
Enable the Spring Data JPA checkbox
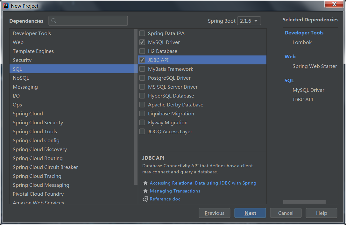click(x=142, y=33)
